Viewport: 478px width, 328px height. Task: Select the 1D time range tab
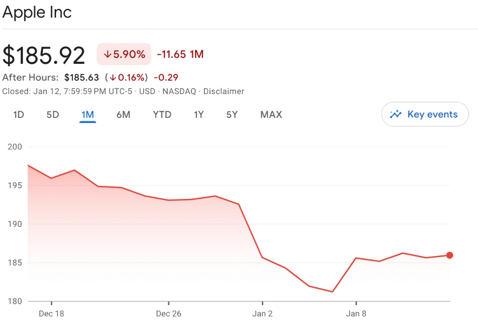[19, 115]
